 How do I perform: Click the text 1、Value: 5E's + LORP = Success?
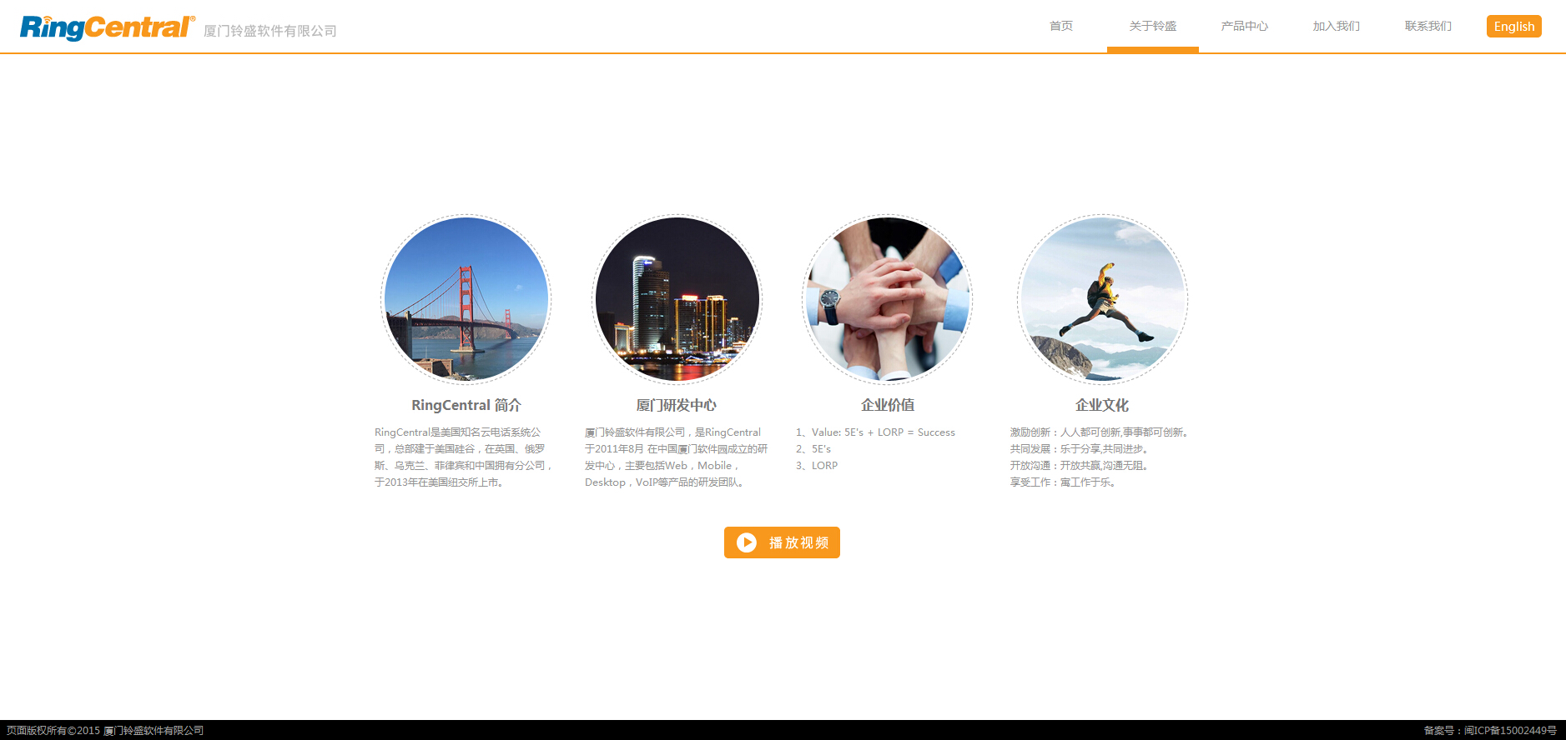[875, 432]
